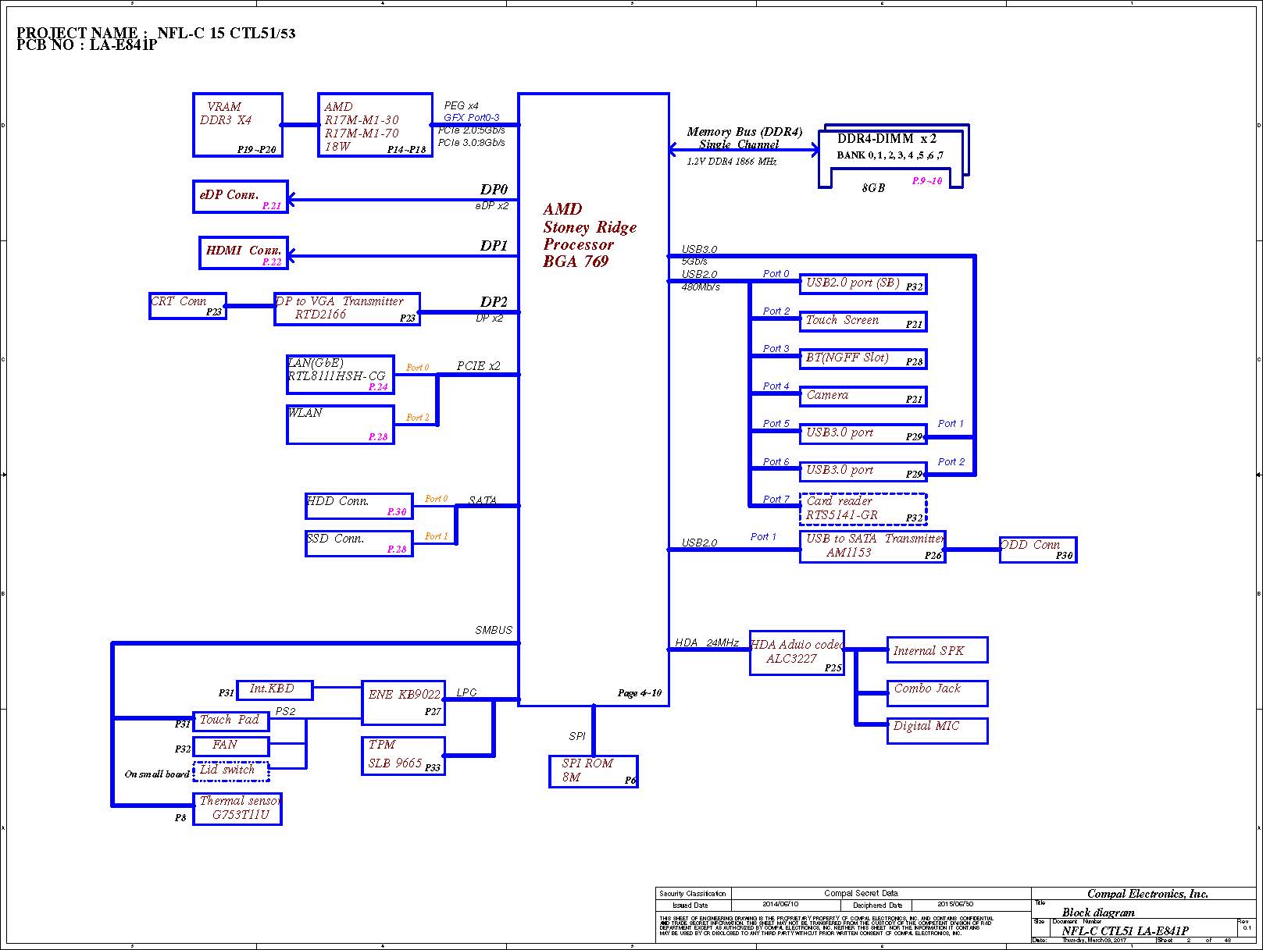Click the SSD Conn. block
Image resolution: width=1263 pixels, height=950 pixels.
click(x=359, y=543)
